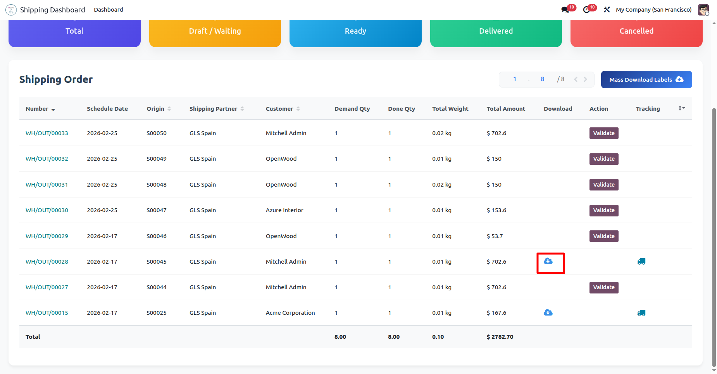Download label for WH/OUT/00015

(548, 313)
